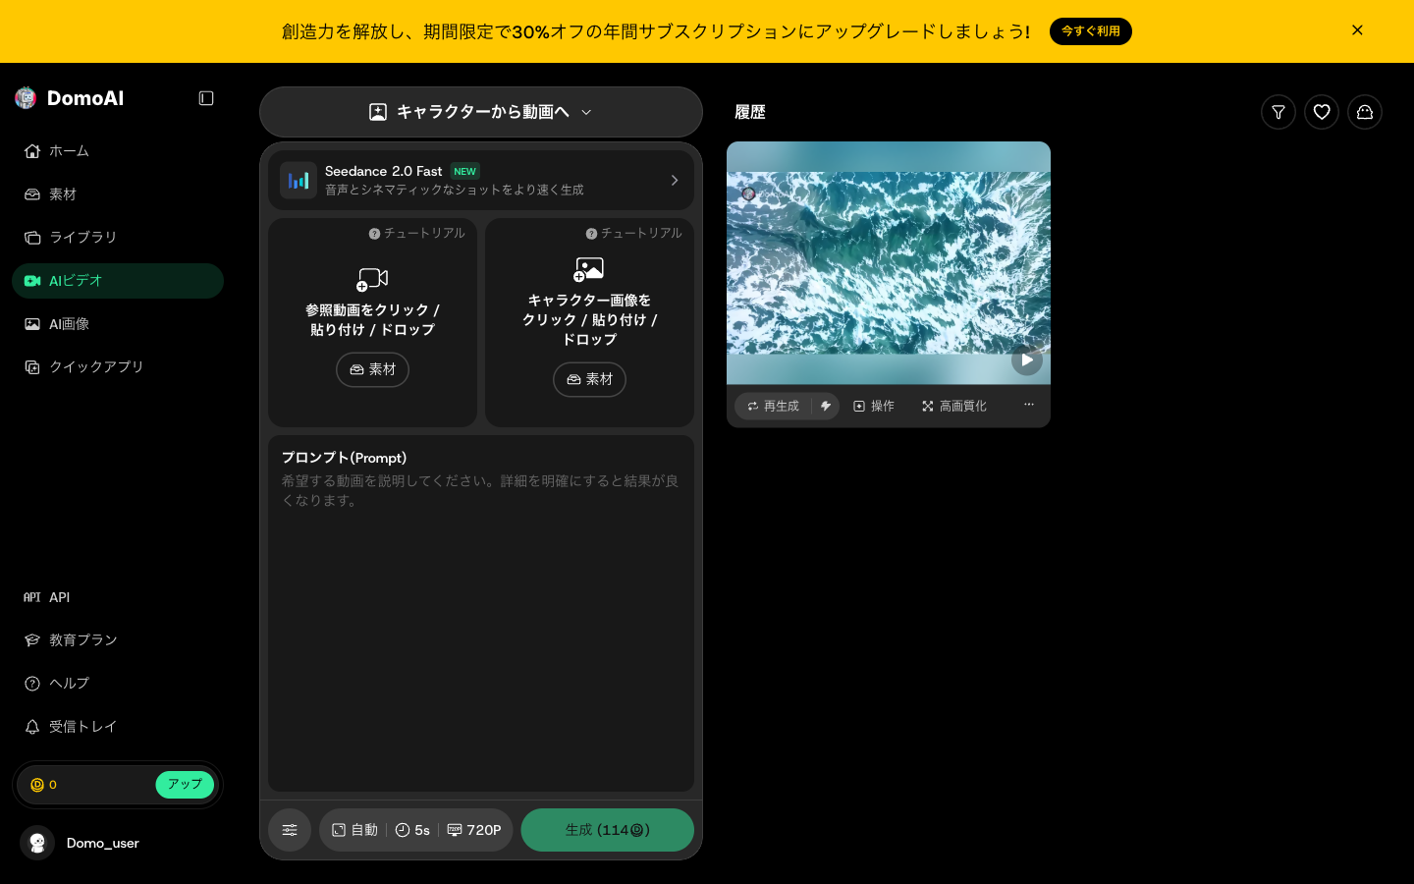Viewport: 1414px width, 884px height.
Task: Go to ライブラリ
Action: coord(118,238)
